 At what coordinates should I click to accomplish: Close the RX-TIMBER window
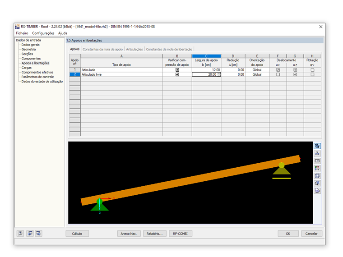coord(321,27)
